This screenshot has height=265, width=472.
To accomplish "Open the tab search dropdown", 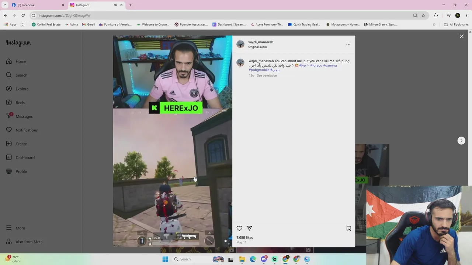I will [x=5, y=5].
